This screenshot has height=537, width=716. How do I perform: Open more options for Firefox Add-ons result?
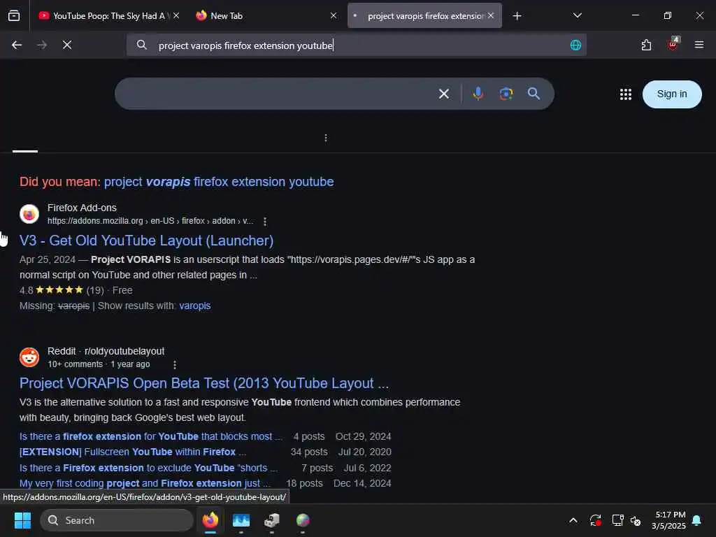pos(265,222)
